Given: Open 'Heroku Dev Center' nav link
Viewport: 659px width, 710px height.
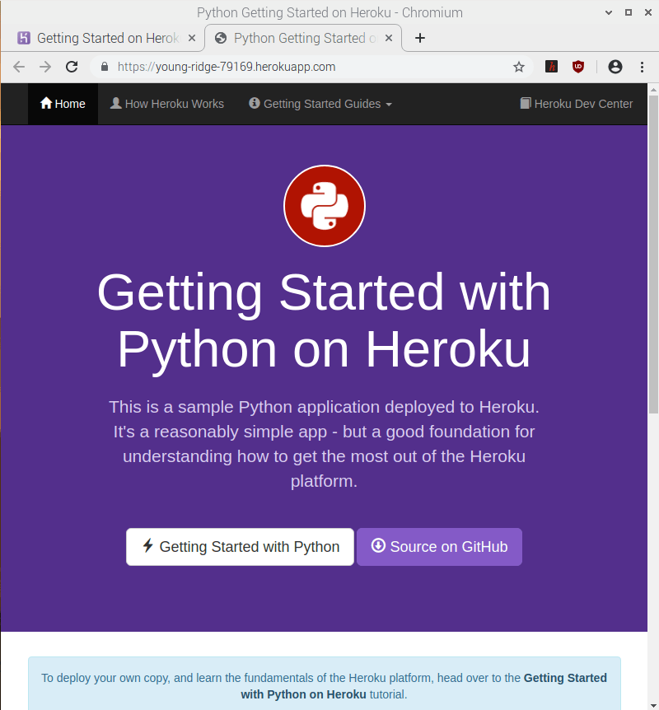Looking at the screenshot, I should 576,104.
